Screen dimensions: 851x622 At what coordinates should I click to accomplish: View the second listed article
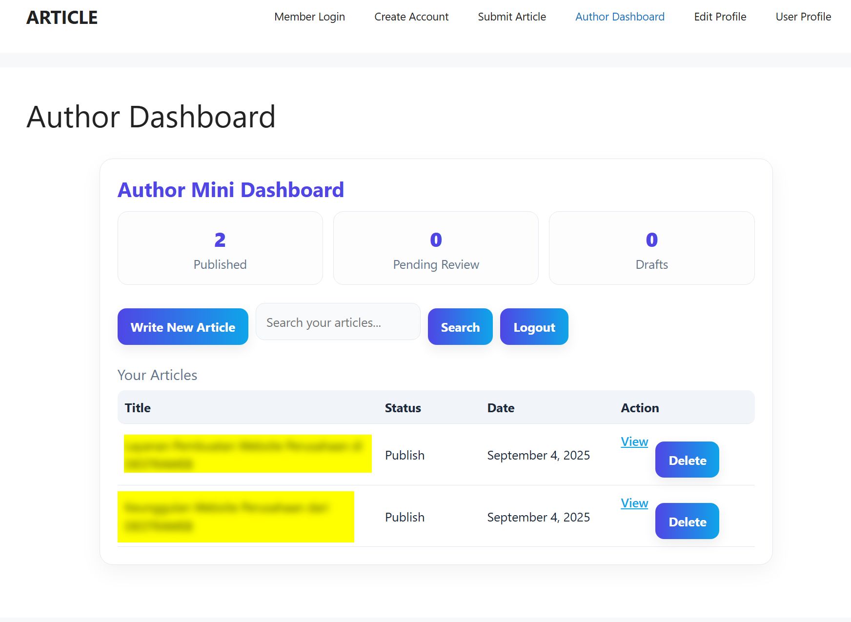point(634,503)
